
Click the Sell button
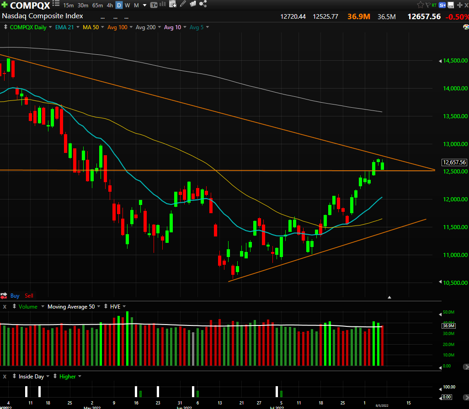(29, 296)
